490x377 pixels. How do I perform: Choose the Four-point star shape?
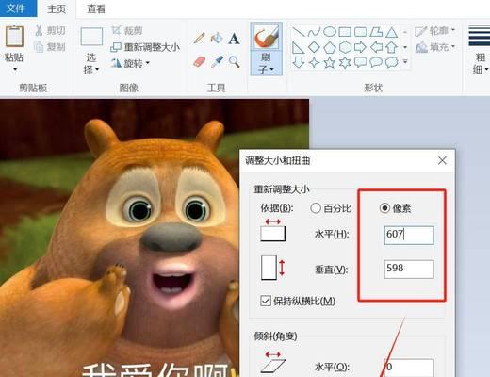point(314,62)
